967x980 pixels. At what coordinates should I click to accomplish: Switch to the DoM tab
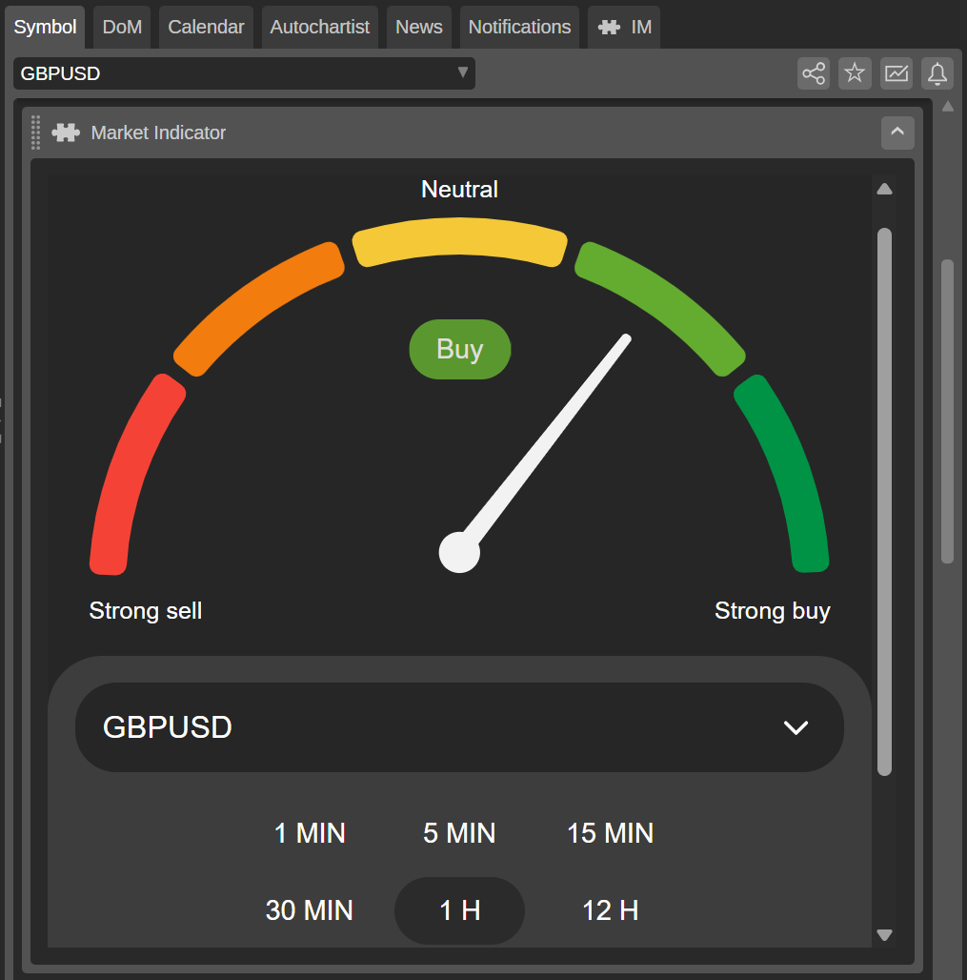tap(122, 27)
